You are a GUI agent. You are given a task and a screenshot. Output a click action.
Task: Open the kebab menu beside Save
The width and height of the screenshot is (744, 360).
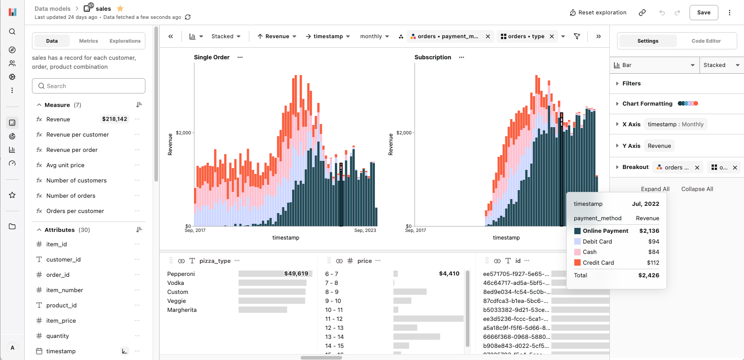point(730,13)
